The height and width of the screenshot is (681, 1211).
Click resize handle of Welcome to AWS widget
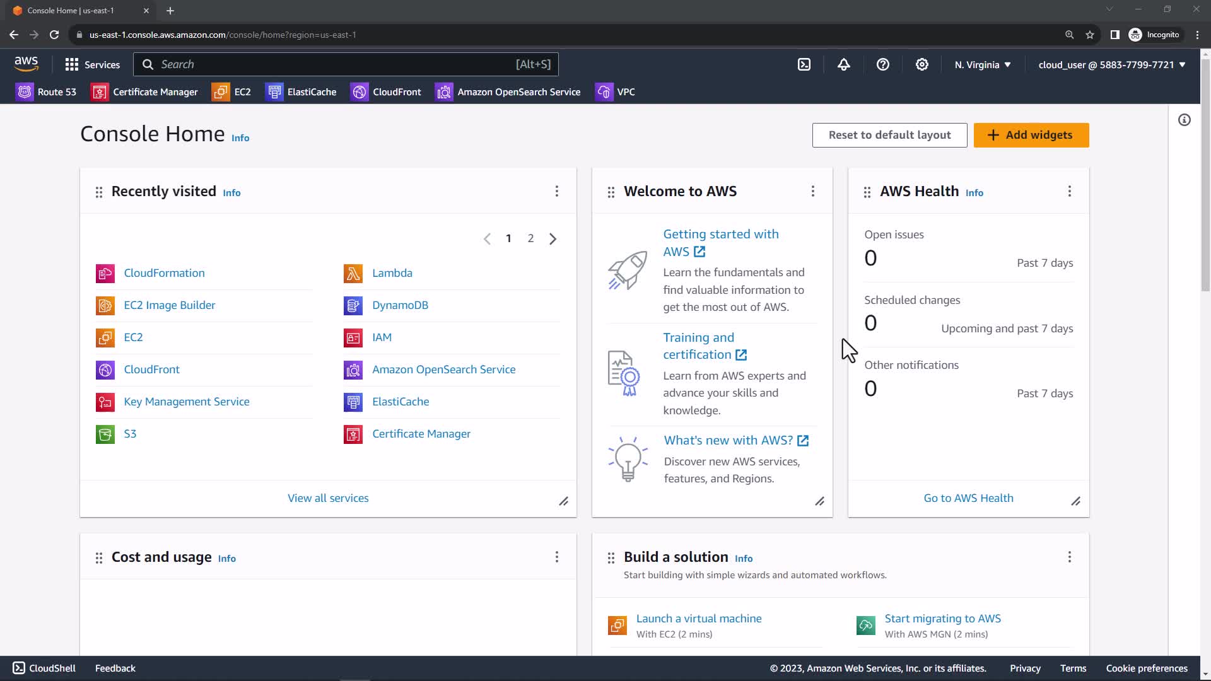819,501
